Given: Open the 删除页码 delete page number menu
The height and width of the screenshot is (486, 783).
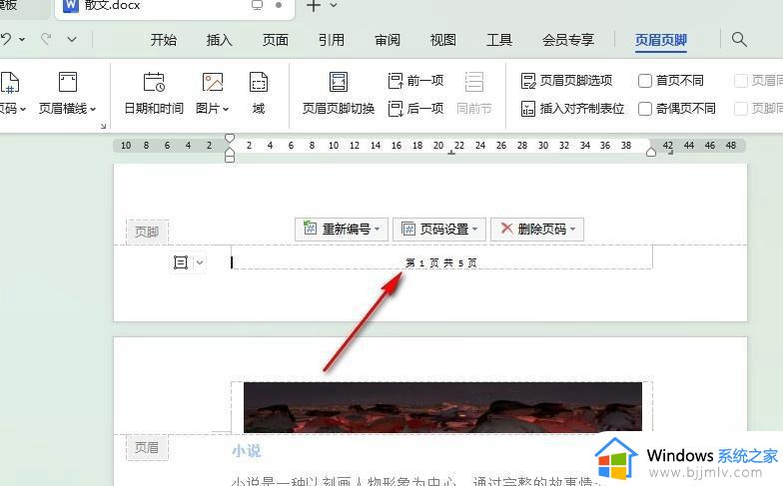Looking at the screenshot, I should (537, 230).
